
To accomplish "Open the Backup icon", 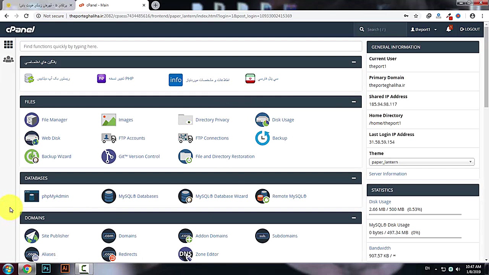I will pyautogui.click(x=262, y=138).
